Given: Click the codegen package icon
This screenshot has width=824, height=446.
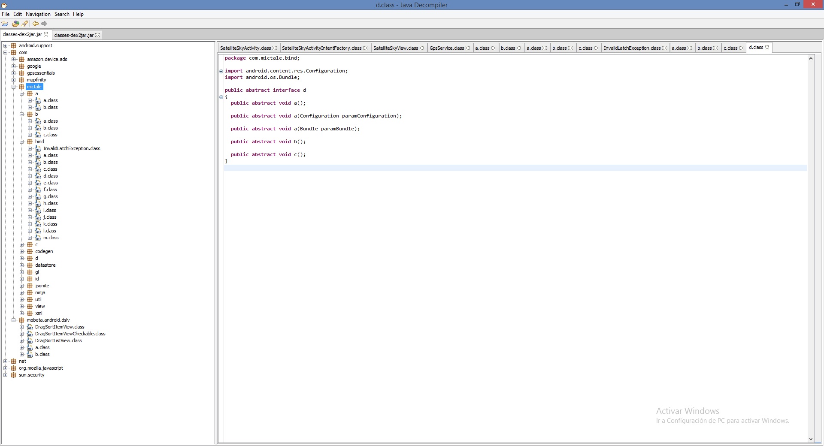Looking at the screenshot, I should tap(30, 251).
